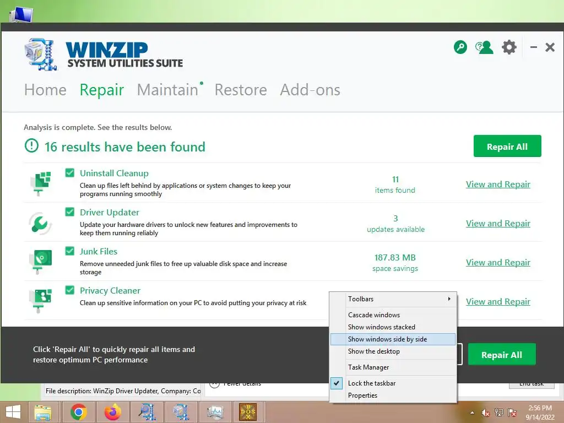Click the top Repair All button
This screenshot has height=423, width=564.
coord(507,146)
